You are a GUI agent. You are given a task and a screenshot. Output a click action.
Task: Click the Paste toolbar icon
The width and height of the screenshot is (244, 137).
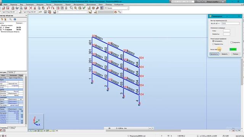tap(43, 8)
